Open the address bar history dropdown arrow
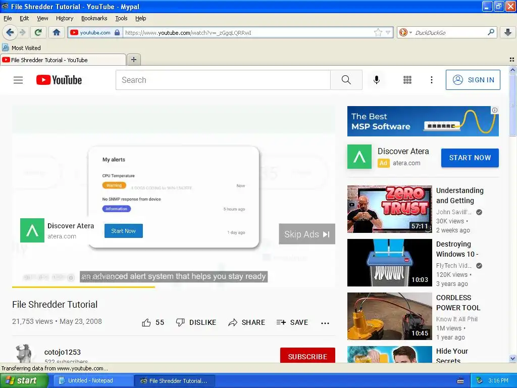This screenshot has height=388, width=517. [x=388, y=32]
